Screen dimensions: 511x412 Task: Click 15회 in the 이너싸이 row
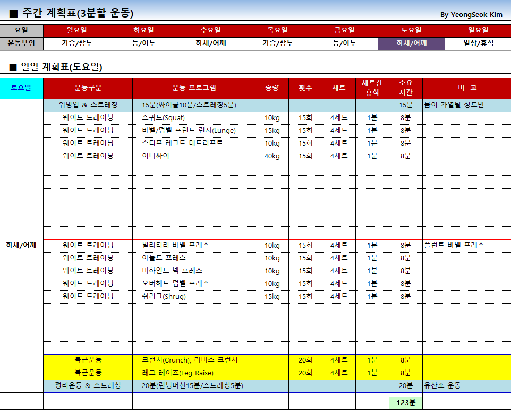coord(305,156)
